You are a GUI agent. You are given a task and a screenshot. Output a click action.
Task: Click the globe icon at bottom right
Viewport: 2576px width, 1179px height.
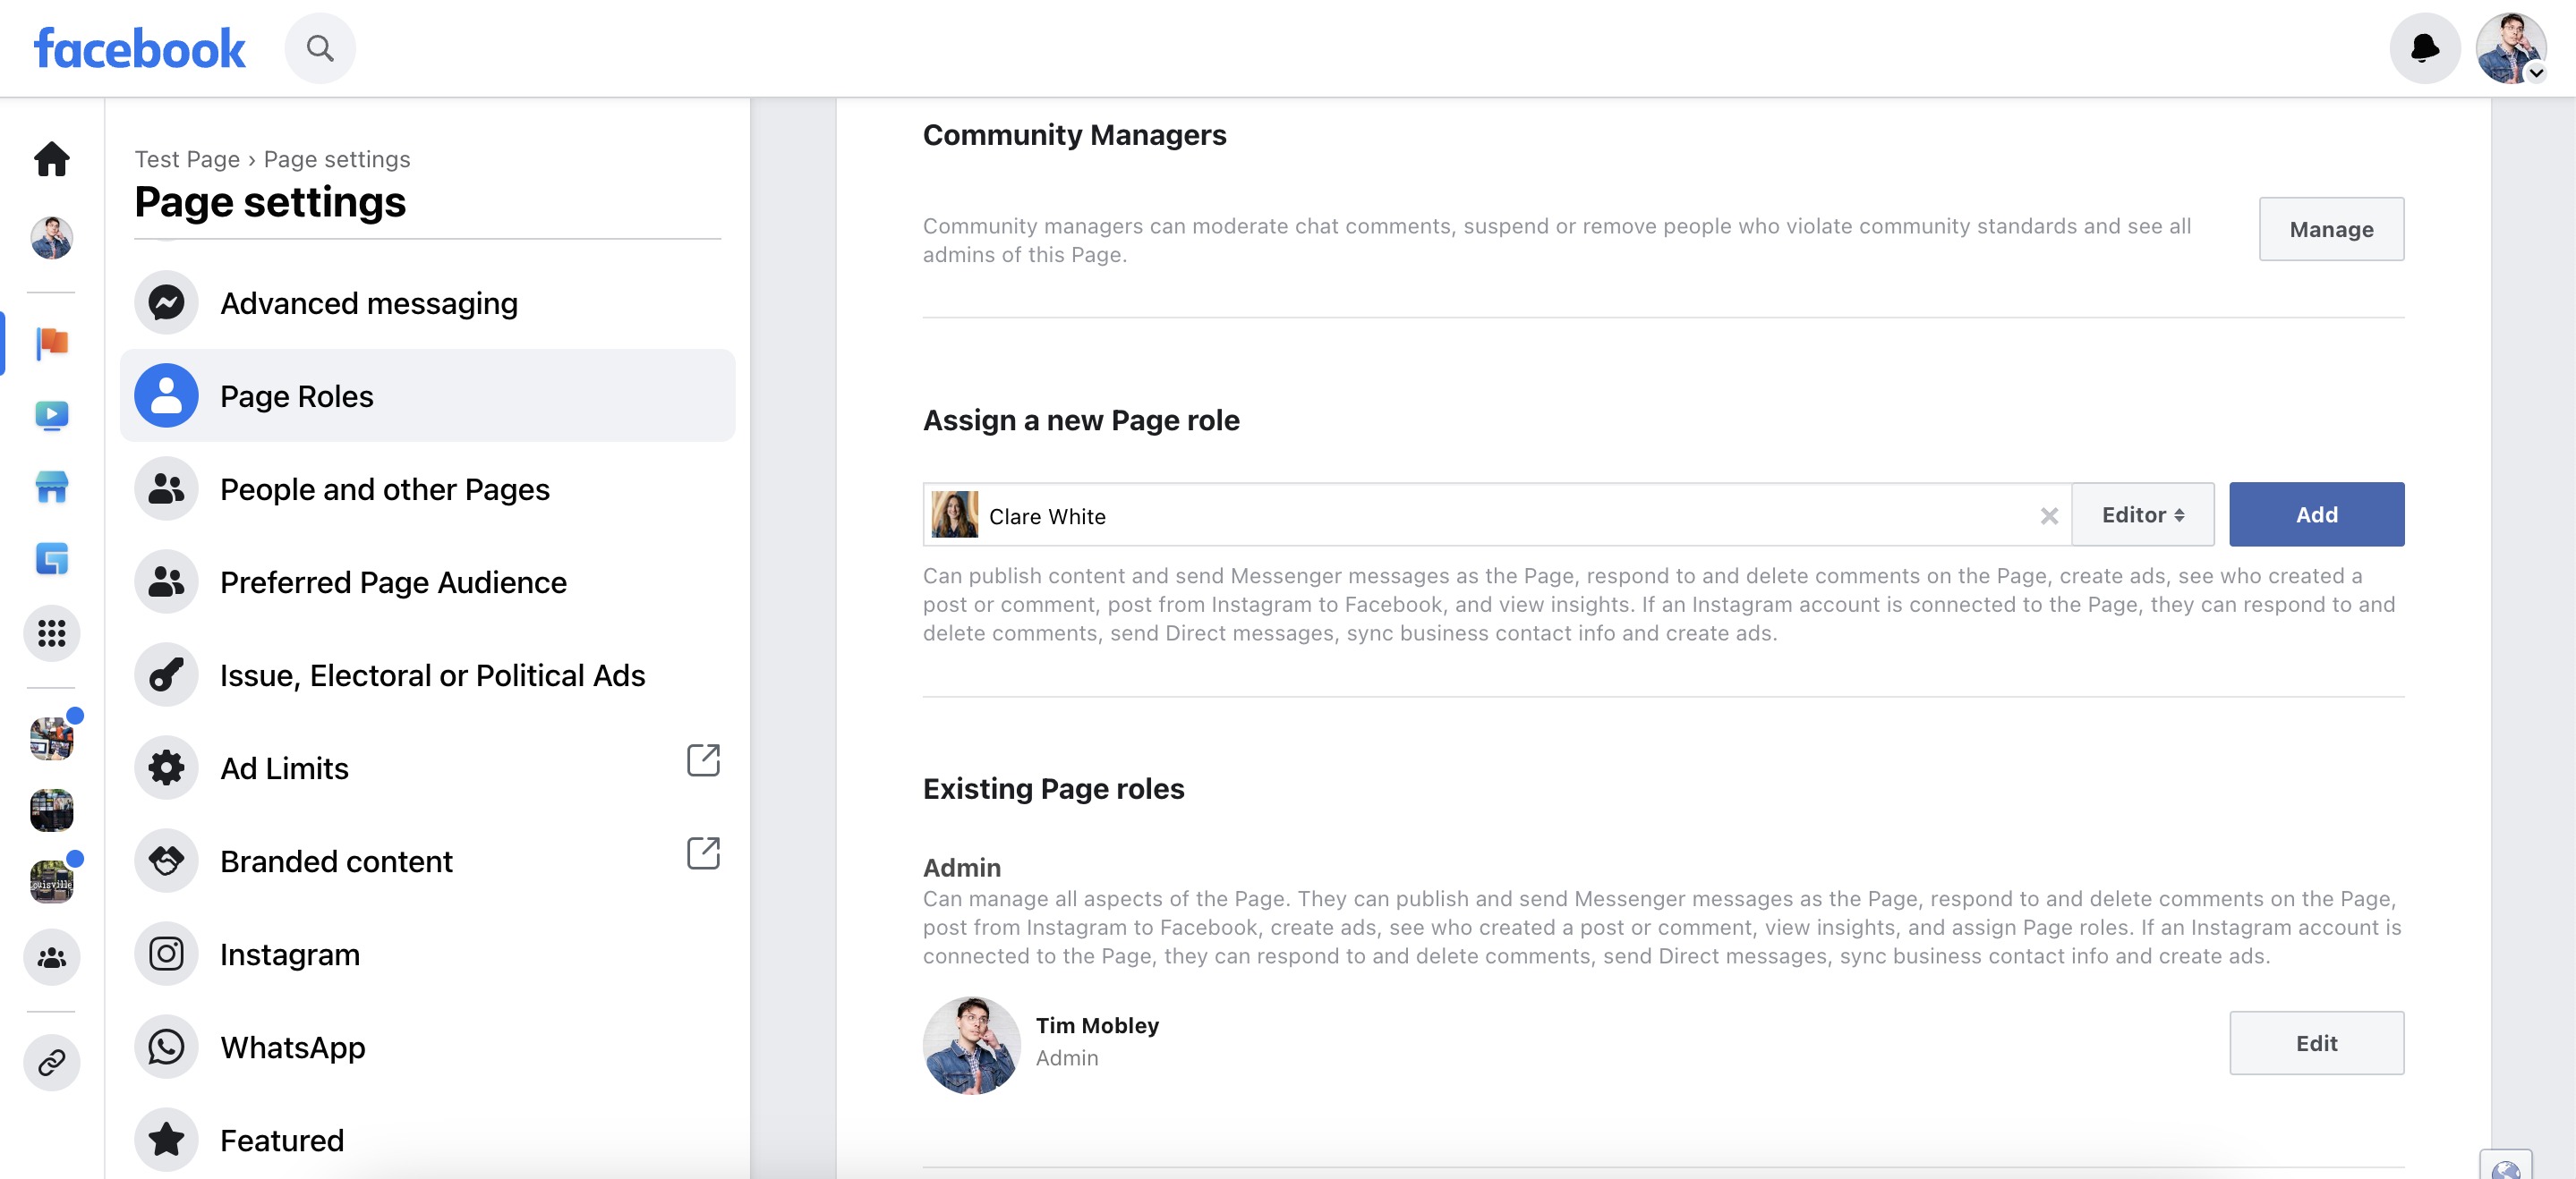[2505, 1167]
